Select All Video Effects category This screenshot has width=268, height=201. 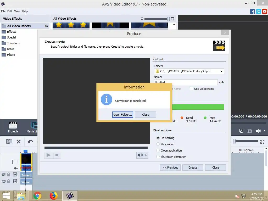25,26
